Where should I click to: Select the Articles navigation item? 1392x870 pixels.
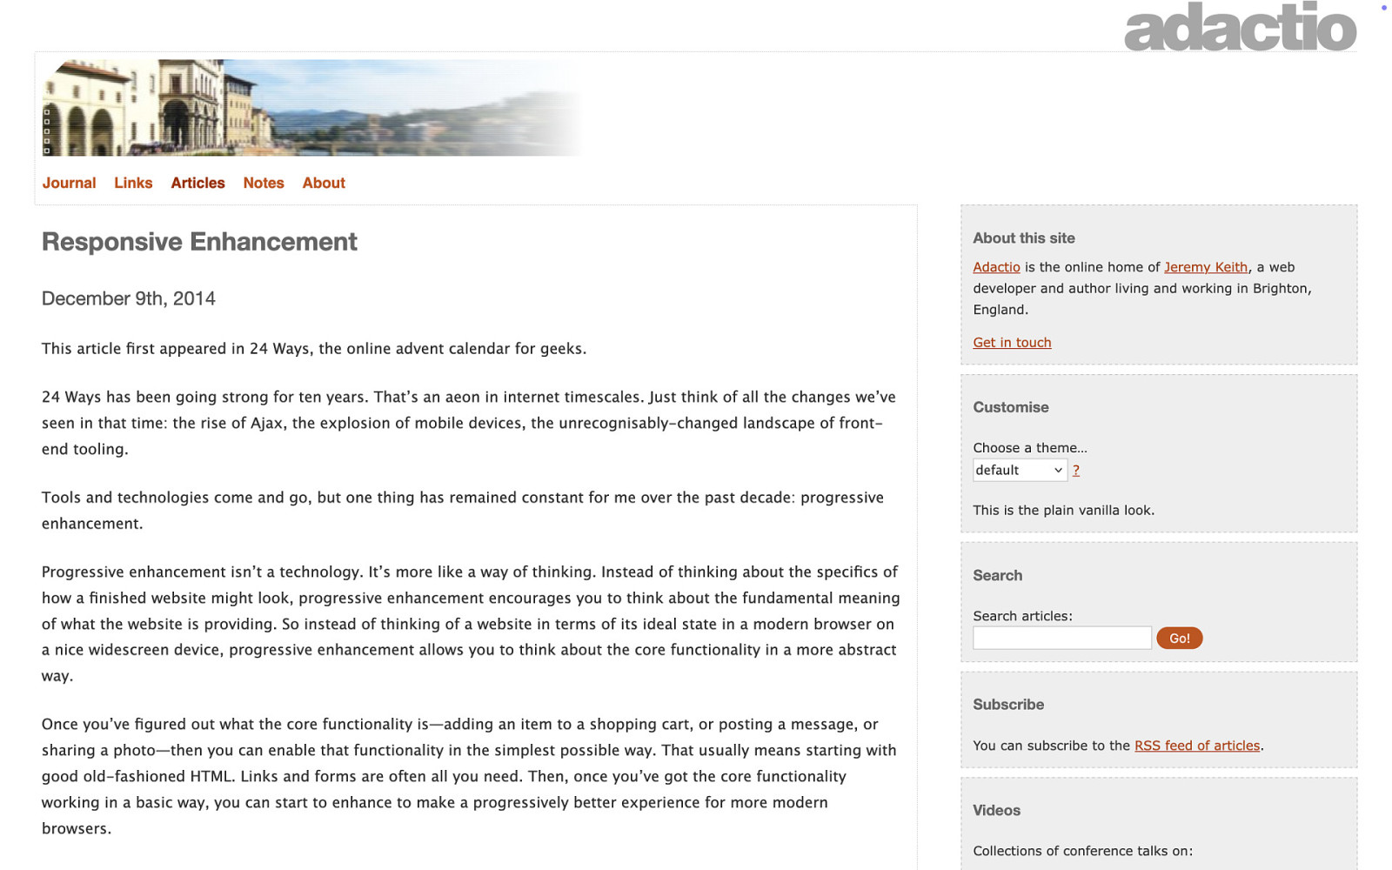197,183
